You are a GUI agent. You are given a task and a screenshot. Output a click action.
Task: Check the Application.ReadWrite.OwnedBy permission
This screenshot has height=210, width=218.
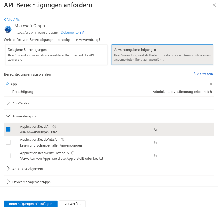point(8,155)
